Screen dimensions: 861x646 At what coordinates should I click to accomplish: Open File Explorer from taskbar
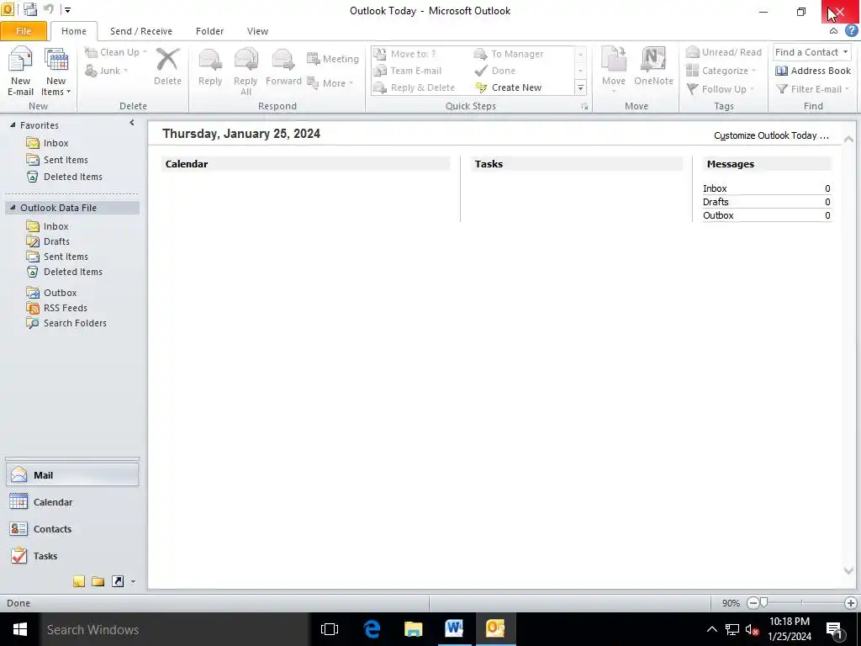(413, 629)
